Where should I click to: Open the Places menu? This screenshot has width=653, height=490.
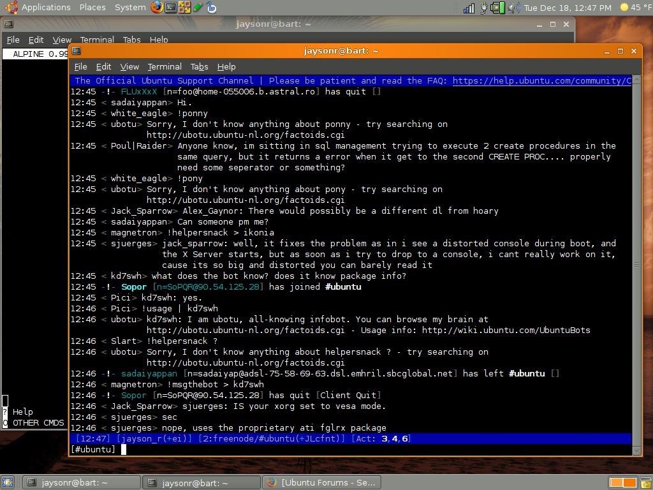[92, 8]
